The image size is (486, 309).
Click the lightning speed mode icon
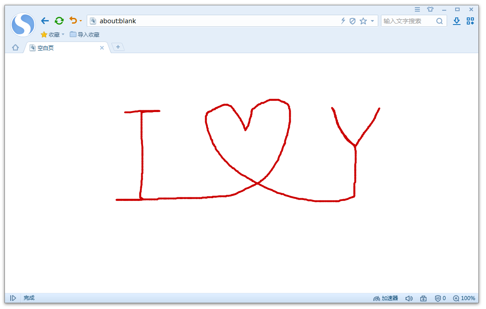click(x=343, y=21)
